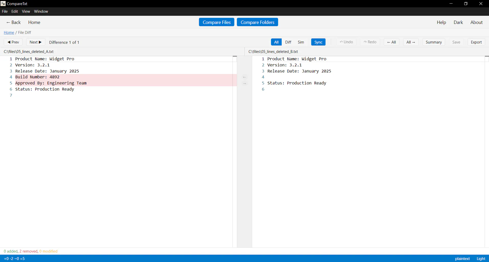Click 'Status: Production Ready' in the left pane

[x=45, y=89]
